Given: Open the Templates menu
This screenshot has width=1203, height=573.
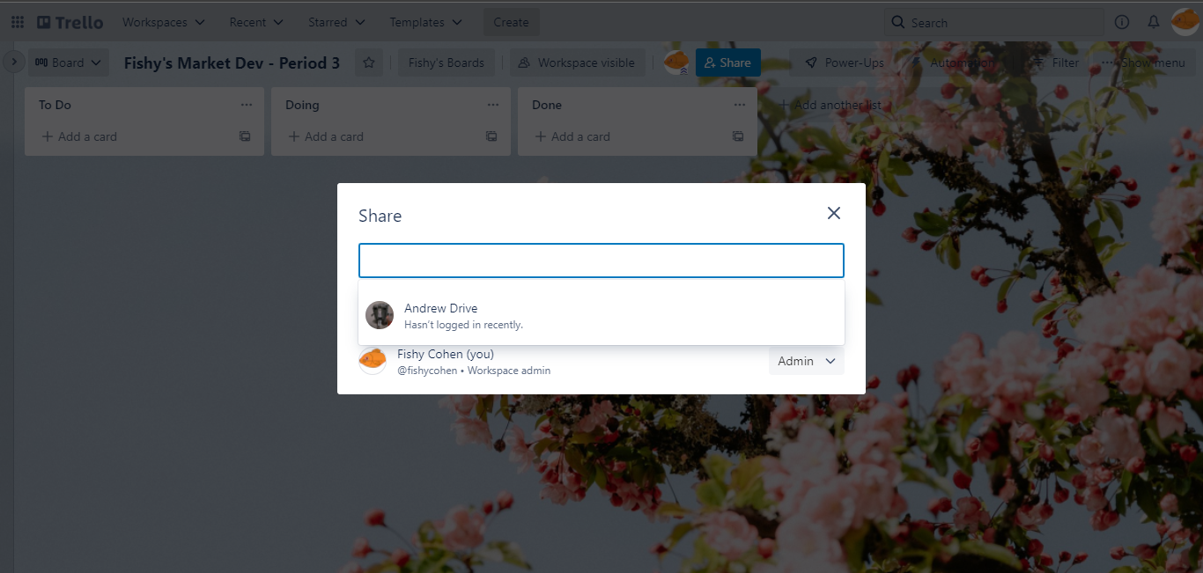Looking at the screenshot, I should click(x=425, y=22).
